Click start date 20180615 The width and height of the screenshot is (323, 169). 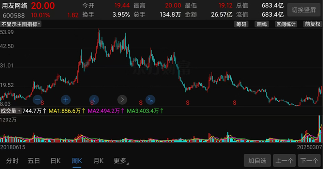[x=13, y=147]
